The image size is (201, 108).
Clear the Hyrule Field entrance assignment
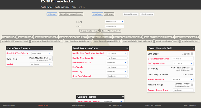(x=50, y=59)
